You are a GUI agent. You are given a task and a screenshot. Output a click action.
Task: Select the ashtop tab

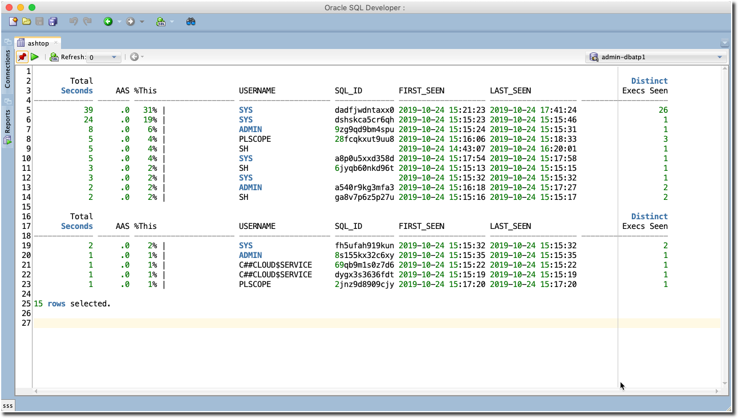coord(38,43)
